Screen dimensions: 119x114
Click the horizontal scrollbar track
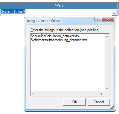(x=67, y=94)
